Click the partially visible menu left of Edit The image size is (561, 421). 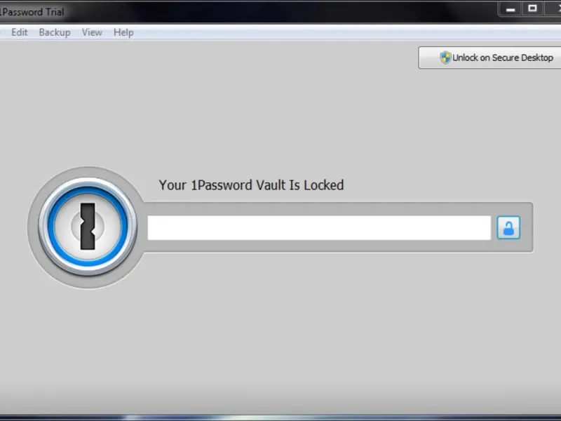tap(1, 32)
